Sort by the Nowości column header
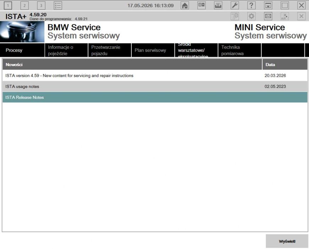The width and height of the screenshot is (309, 249). pos(132,64)
